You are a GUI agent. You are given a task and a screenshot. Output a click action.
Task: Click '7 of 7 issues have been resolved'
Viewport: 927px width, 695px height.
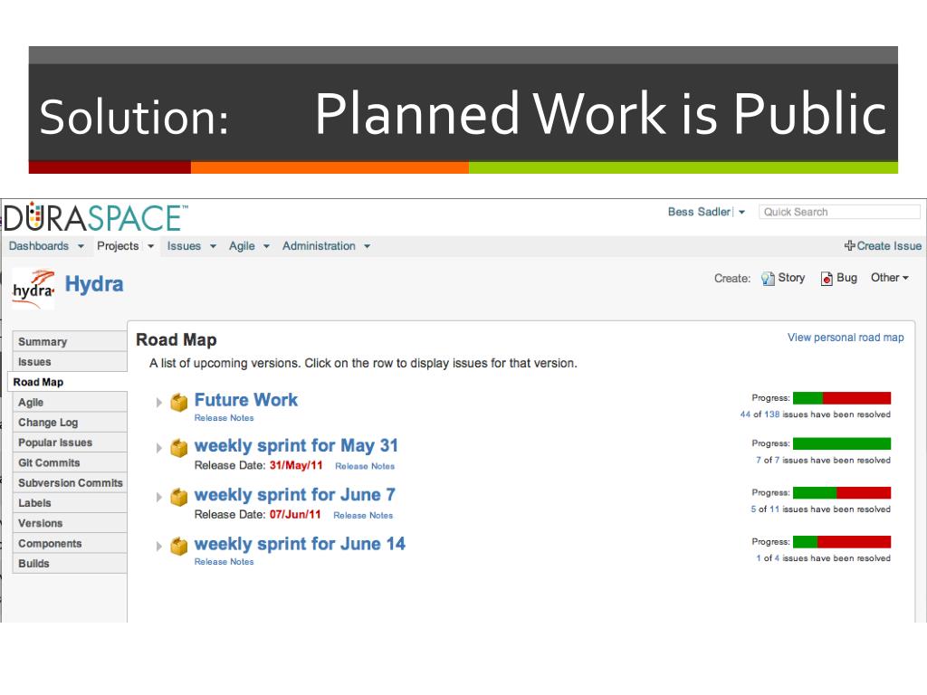coord(823,460)
